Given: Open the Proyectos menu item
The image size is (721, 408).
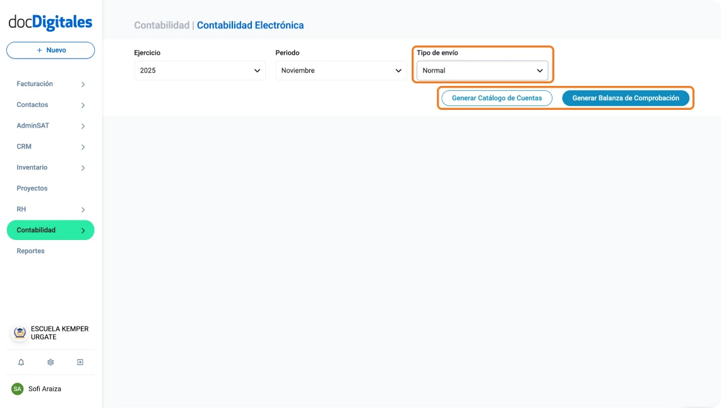Looking at the screenshot, I should tap(33, 188).
